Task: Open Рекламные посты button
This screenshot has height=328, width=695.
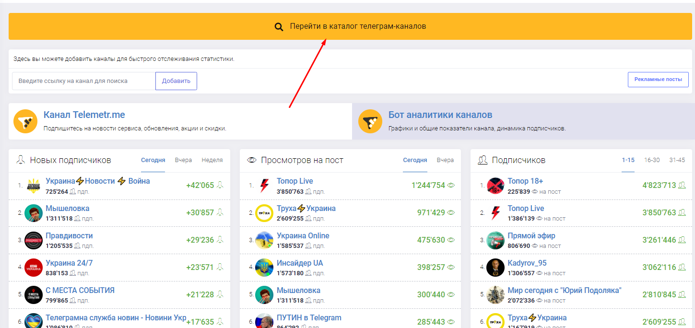Action: pyautogui.click(x=658, y=80)
